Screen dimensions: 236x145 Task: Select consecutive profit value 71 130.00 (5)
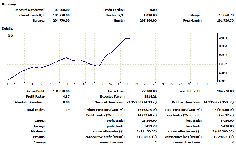[x=146, y=137]
